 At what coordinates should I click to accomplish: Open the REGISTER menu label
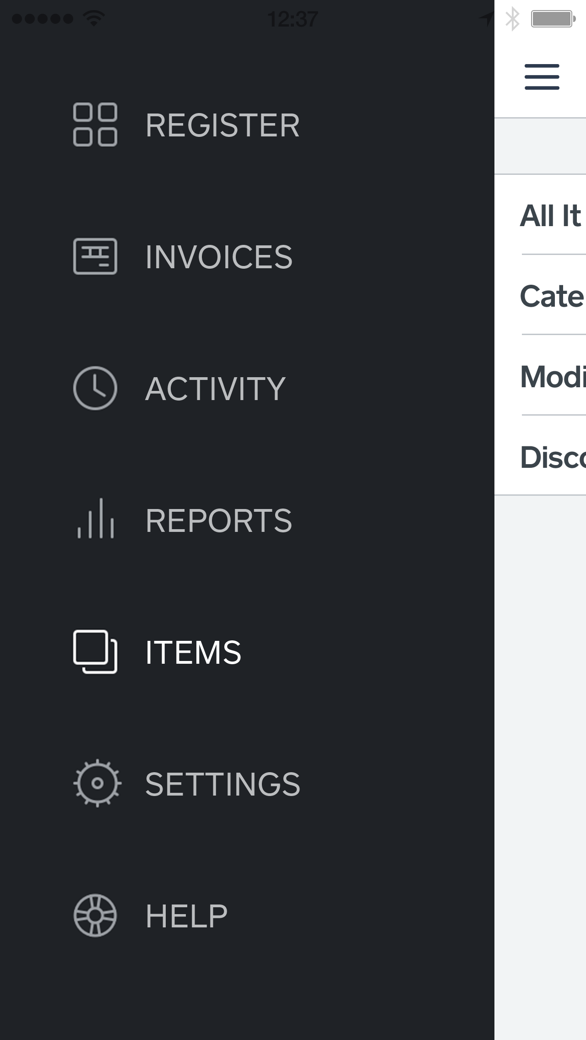(x=222, y=125)
